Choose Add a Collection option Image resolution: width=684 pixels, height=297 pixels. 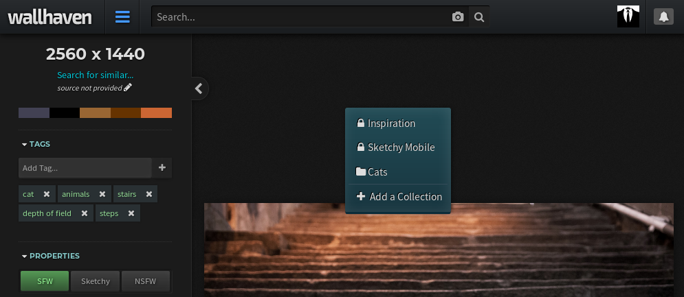(x=398, y=197)
